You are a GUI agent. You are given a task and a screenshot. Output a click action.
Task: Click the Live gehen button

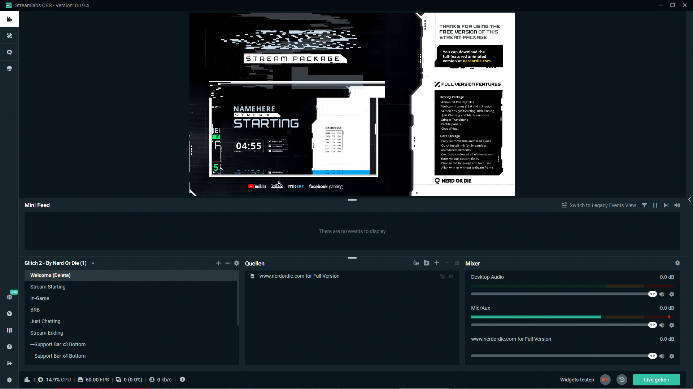pyautogui.click(x=656, y=380)
